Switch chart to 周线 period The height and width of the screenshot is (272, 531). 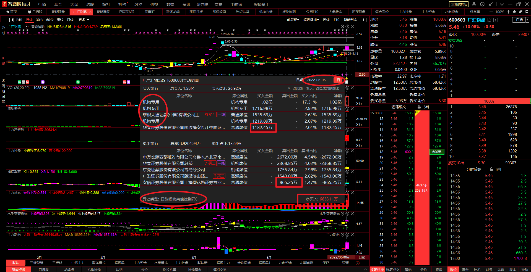[60, 20]
